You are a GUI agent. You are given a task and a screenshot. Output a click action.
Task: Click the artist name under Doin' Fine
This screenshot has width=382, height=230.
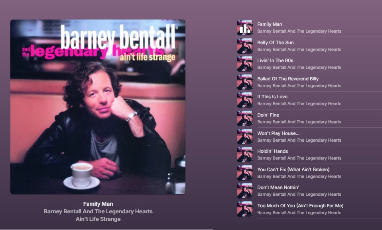click(299, 122)
